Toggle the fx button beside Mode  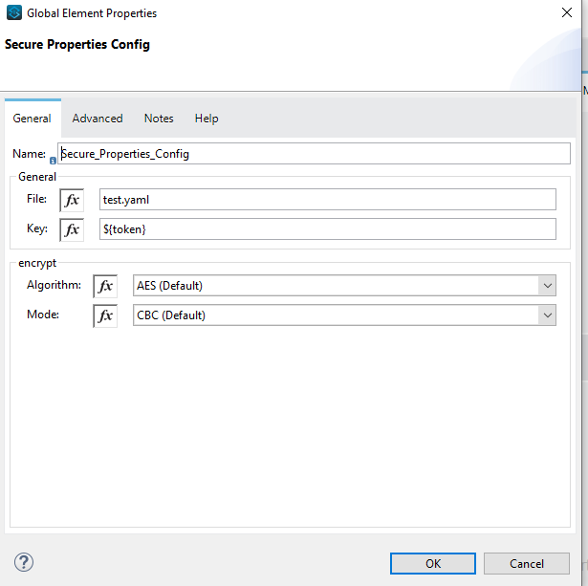tap(105, 315)
